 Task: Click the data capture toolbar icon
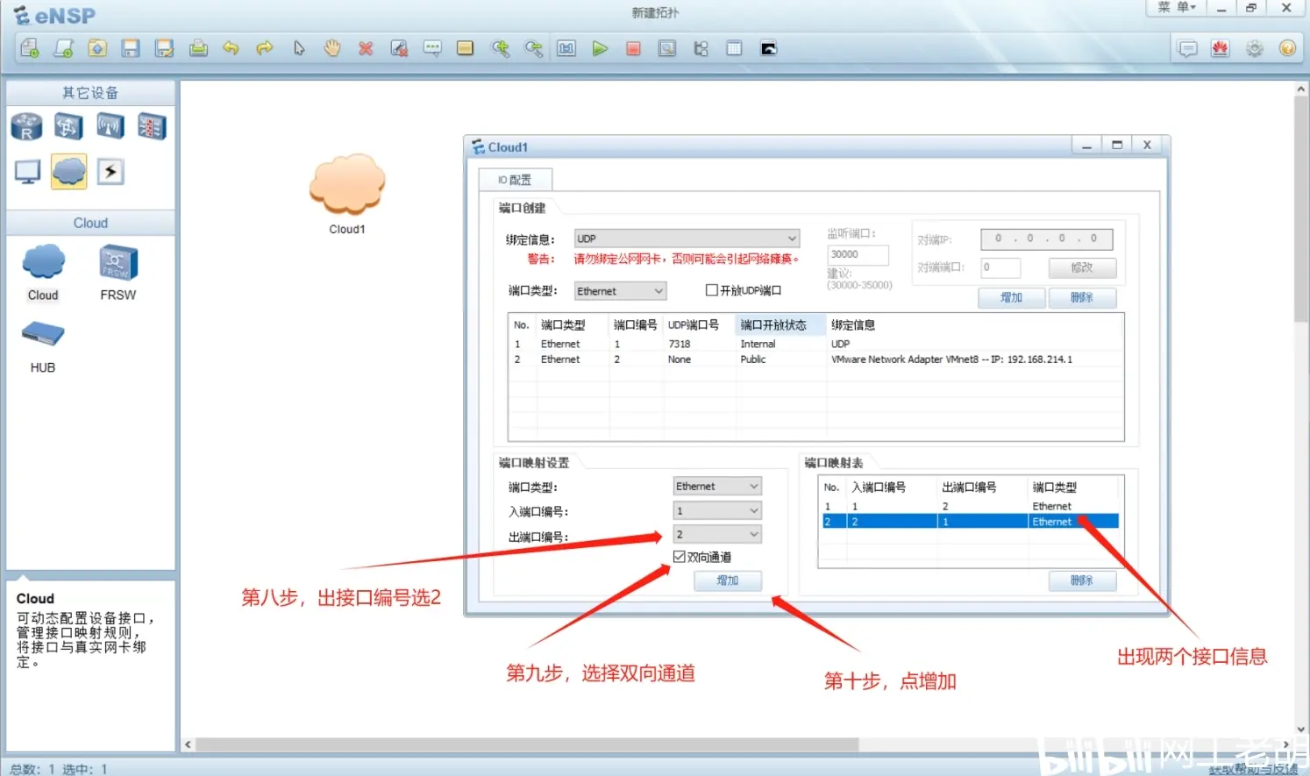[667, 48]
